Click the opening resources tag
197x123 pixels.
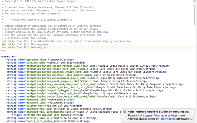point(9,56)
